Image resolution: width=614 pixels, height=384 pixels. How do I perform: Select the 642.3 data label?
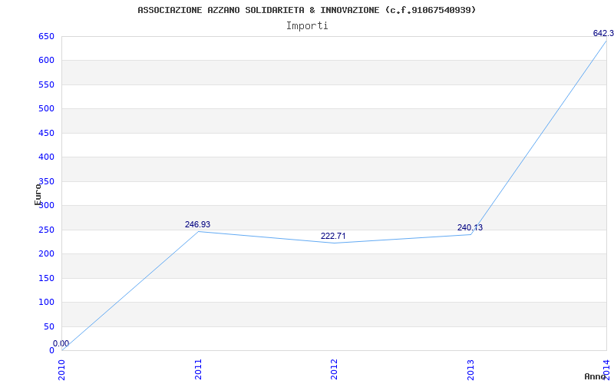click(602, 34)
